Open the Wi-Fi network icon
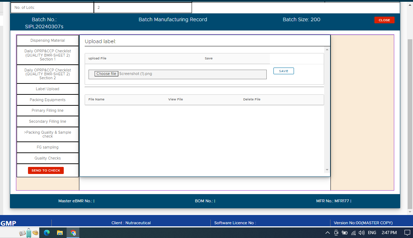The width and height of the screenshot is (413, 238). click(x=353, y=233)
